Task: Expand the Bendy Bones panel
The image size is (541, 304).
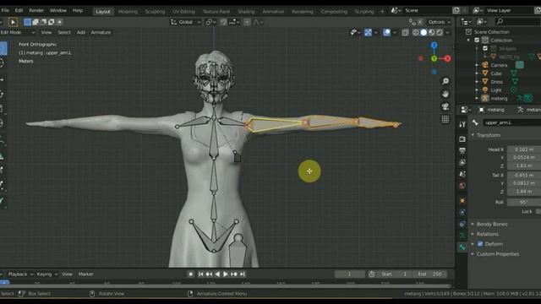Action: (492, 225)
